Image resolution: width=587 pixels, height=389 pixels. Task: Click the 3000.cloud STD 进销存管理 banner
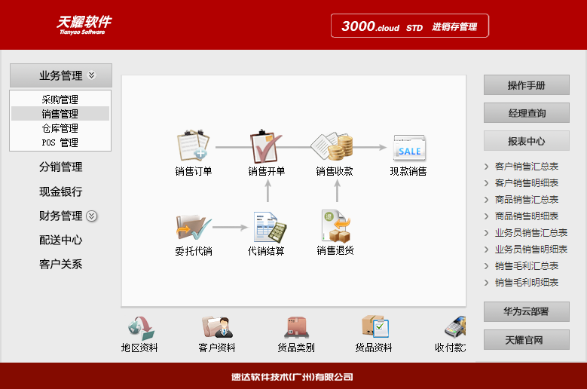[409, 26]
